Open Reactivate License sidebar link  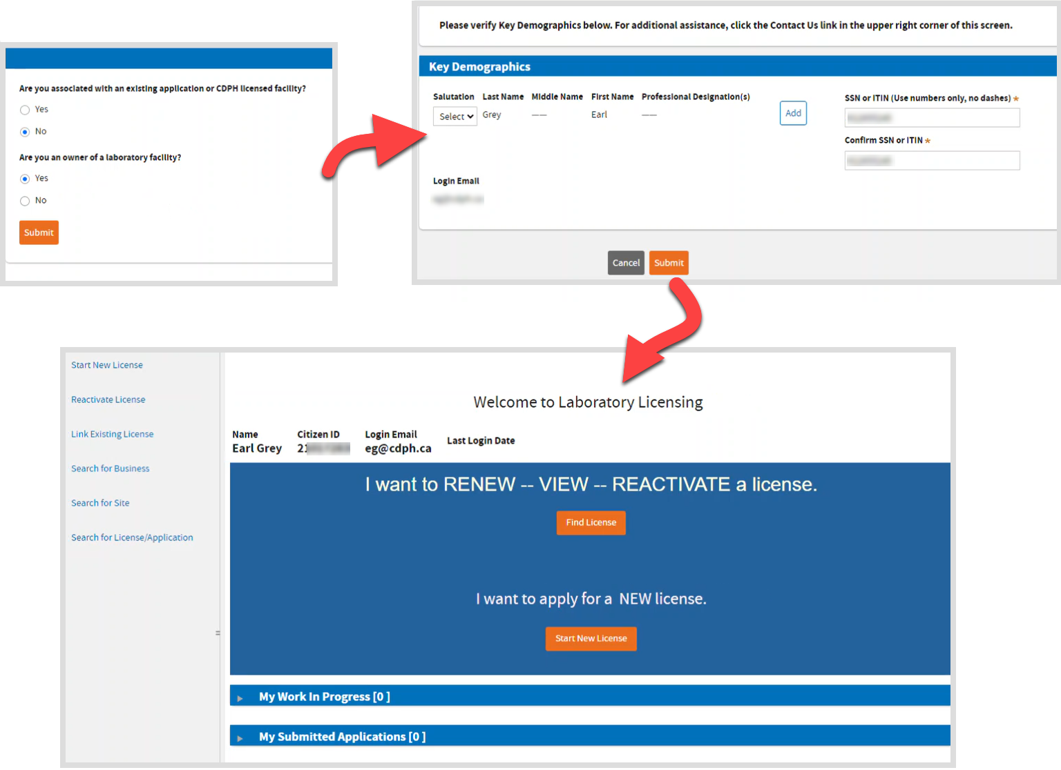(108, 399)
